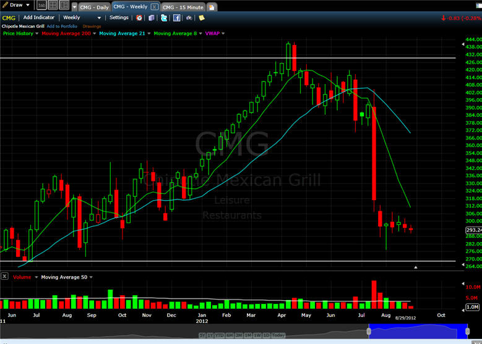Screen dimensions: 482x344
Task: Select the YTD range button
Action: [x=220, y=335]
